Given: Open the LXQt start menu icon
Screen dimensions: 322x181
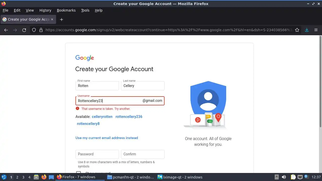Looking at the screenshot, I should tap(4, 177).
